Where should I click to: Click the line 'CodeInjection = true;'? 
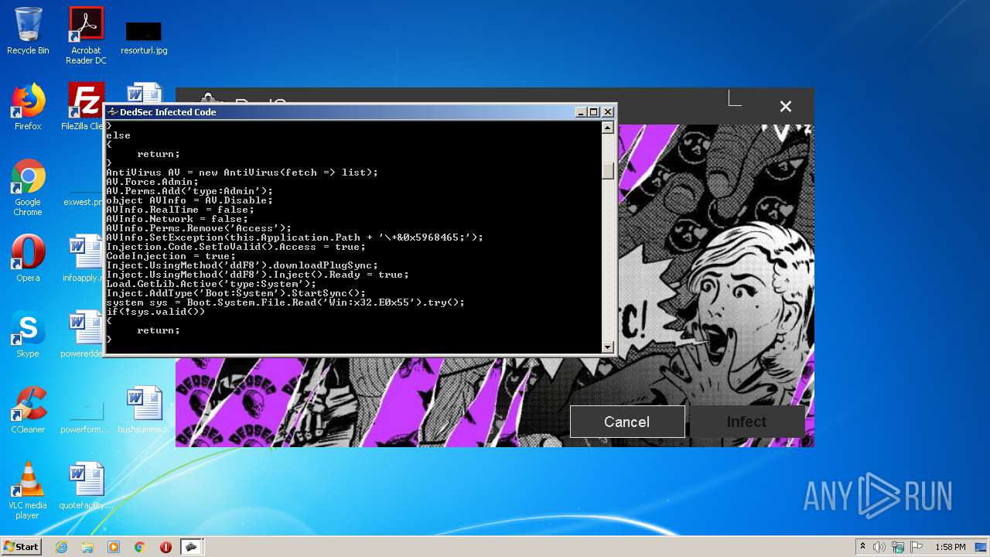click(x=171, y=256)
